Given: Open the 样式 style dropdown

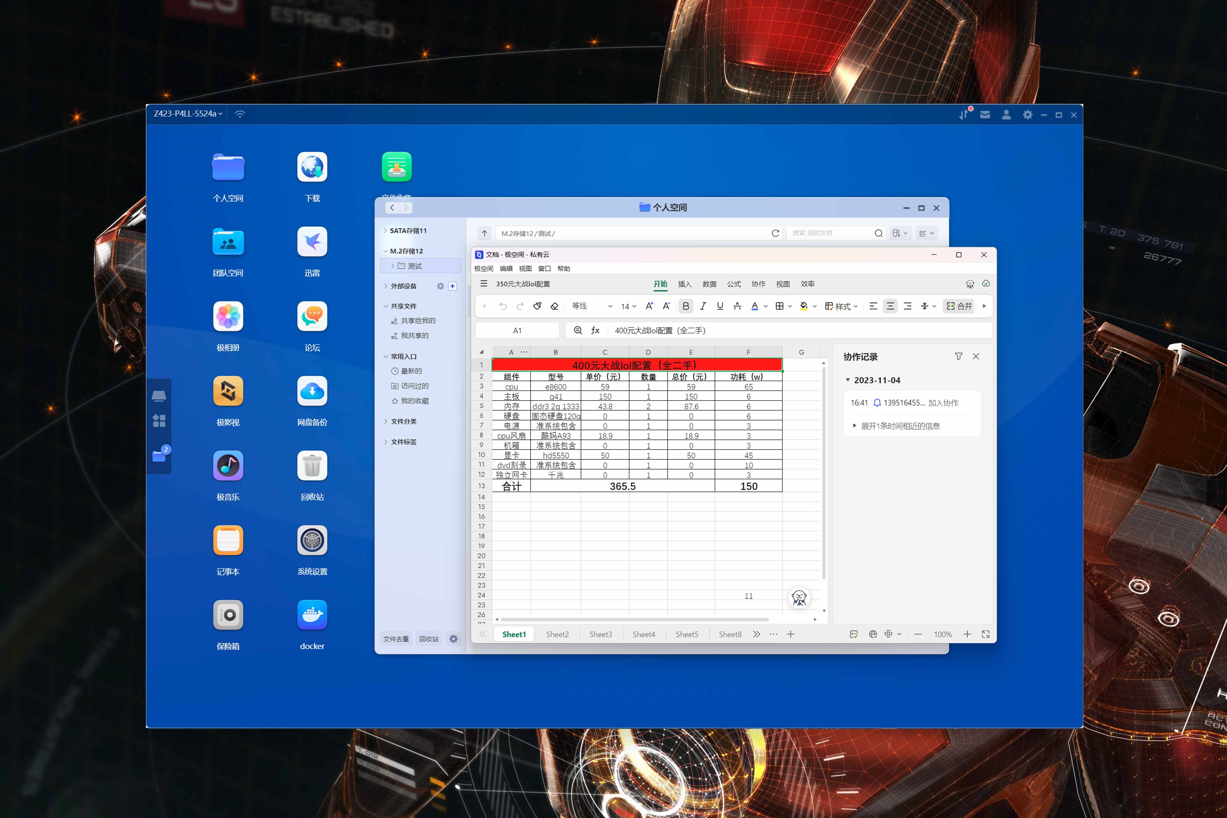Looking at the screenshot, I should coord(841,306).
